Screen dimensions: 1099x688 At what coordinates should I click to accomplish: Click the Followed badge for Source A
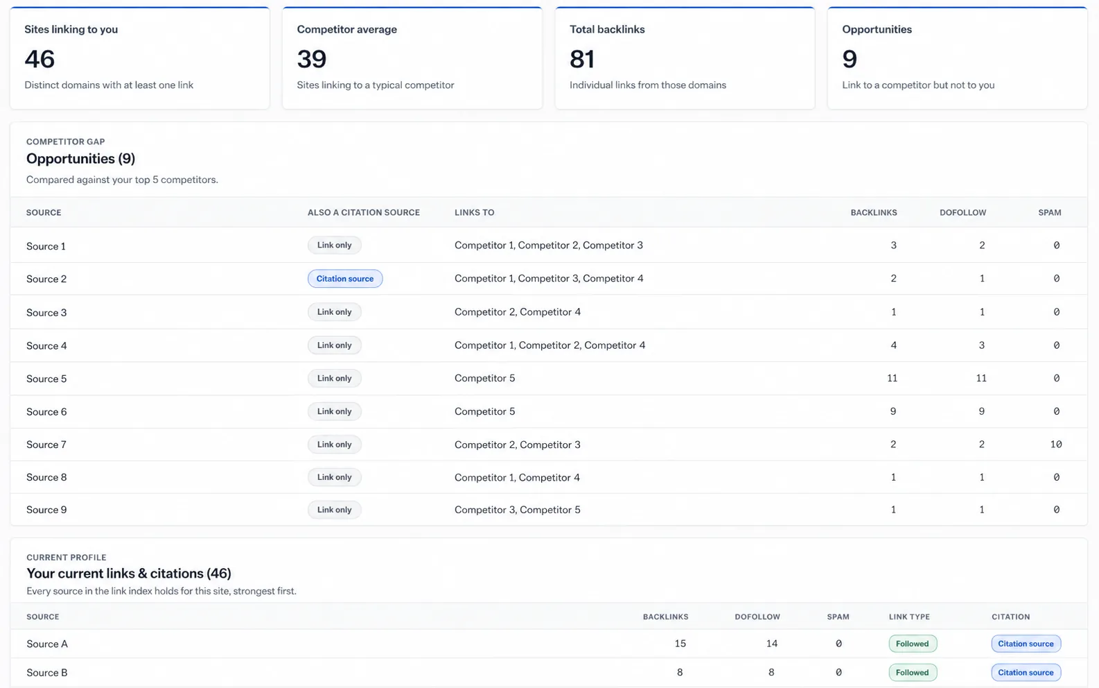(913, 644)
